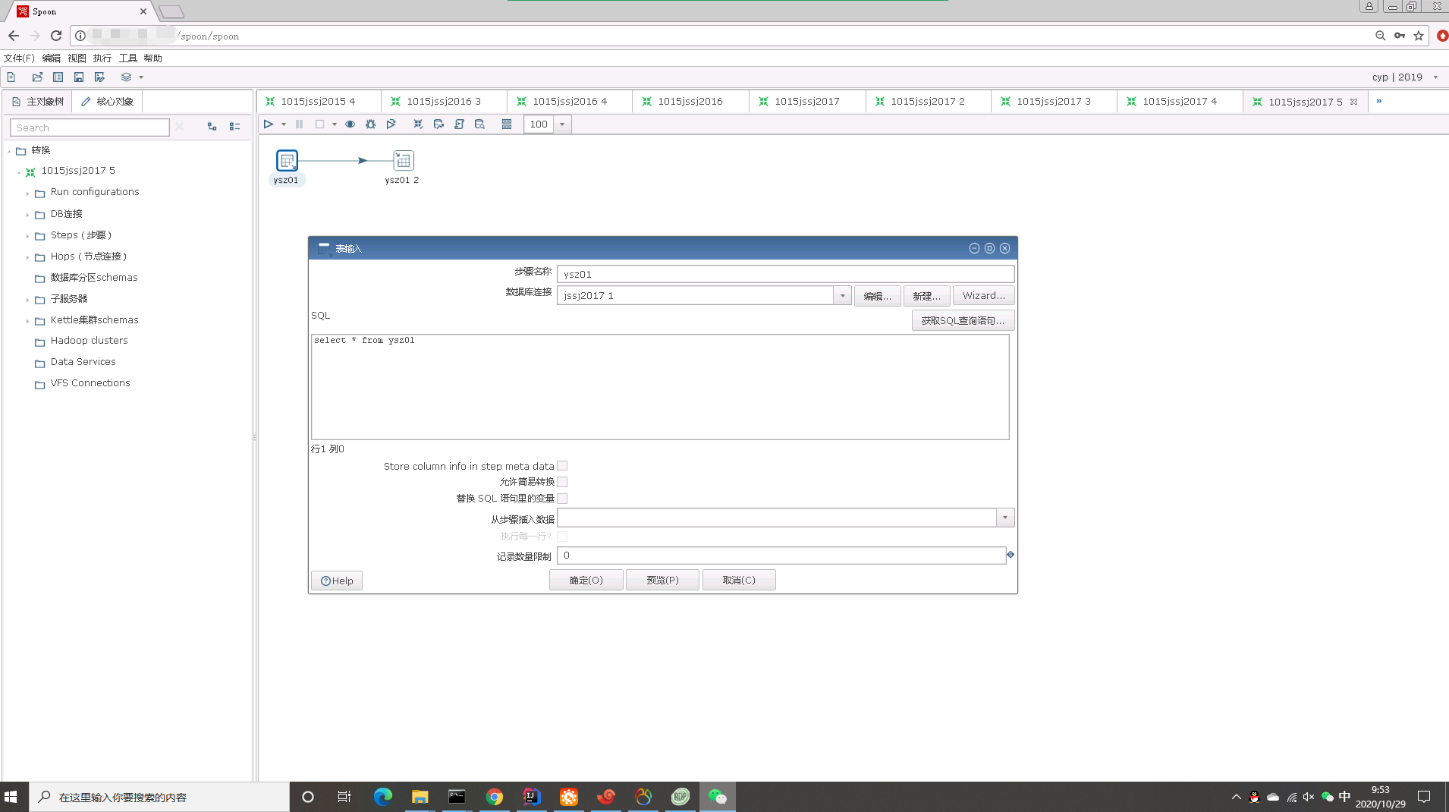Open Microsoft Edge from the taskbar
Viewport: 1449px width, 812px height.
pyautogui.click(x=383, y=797)
